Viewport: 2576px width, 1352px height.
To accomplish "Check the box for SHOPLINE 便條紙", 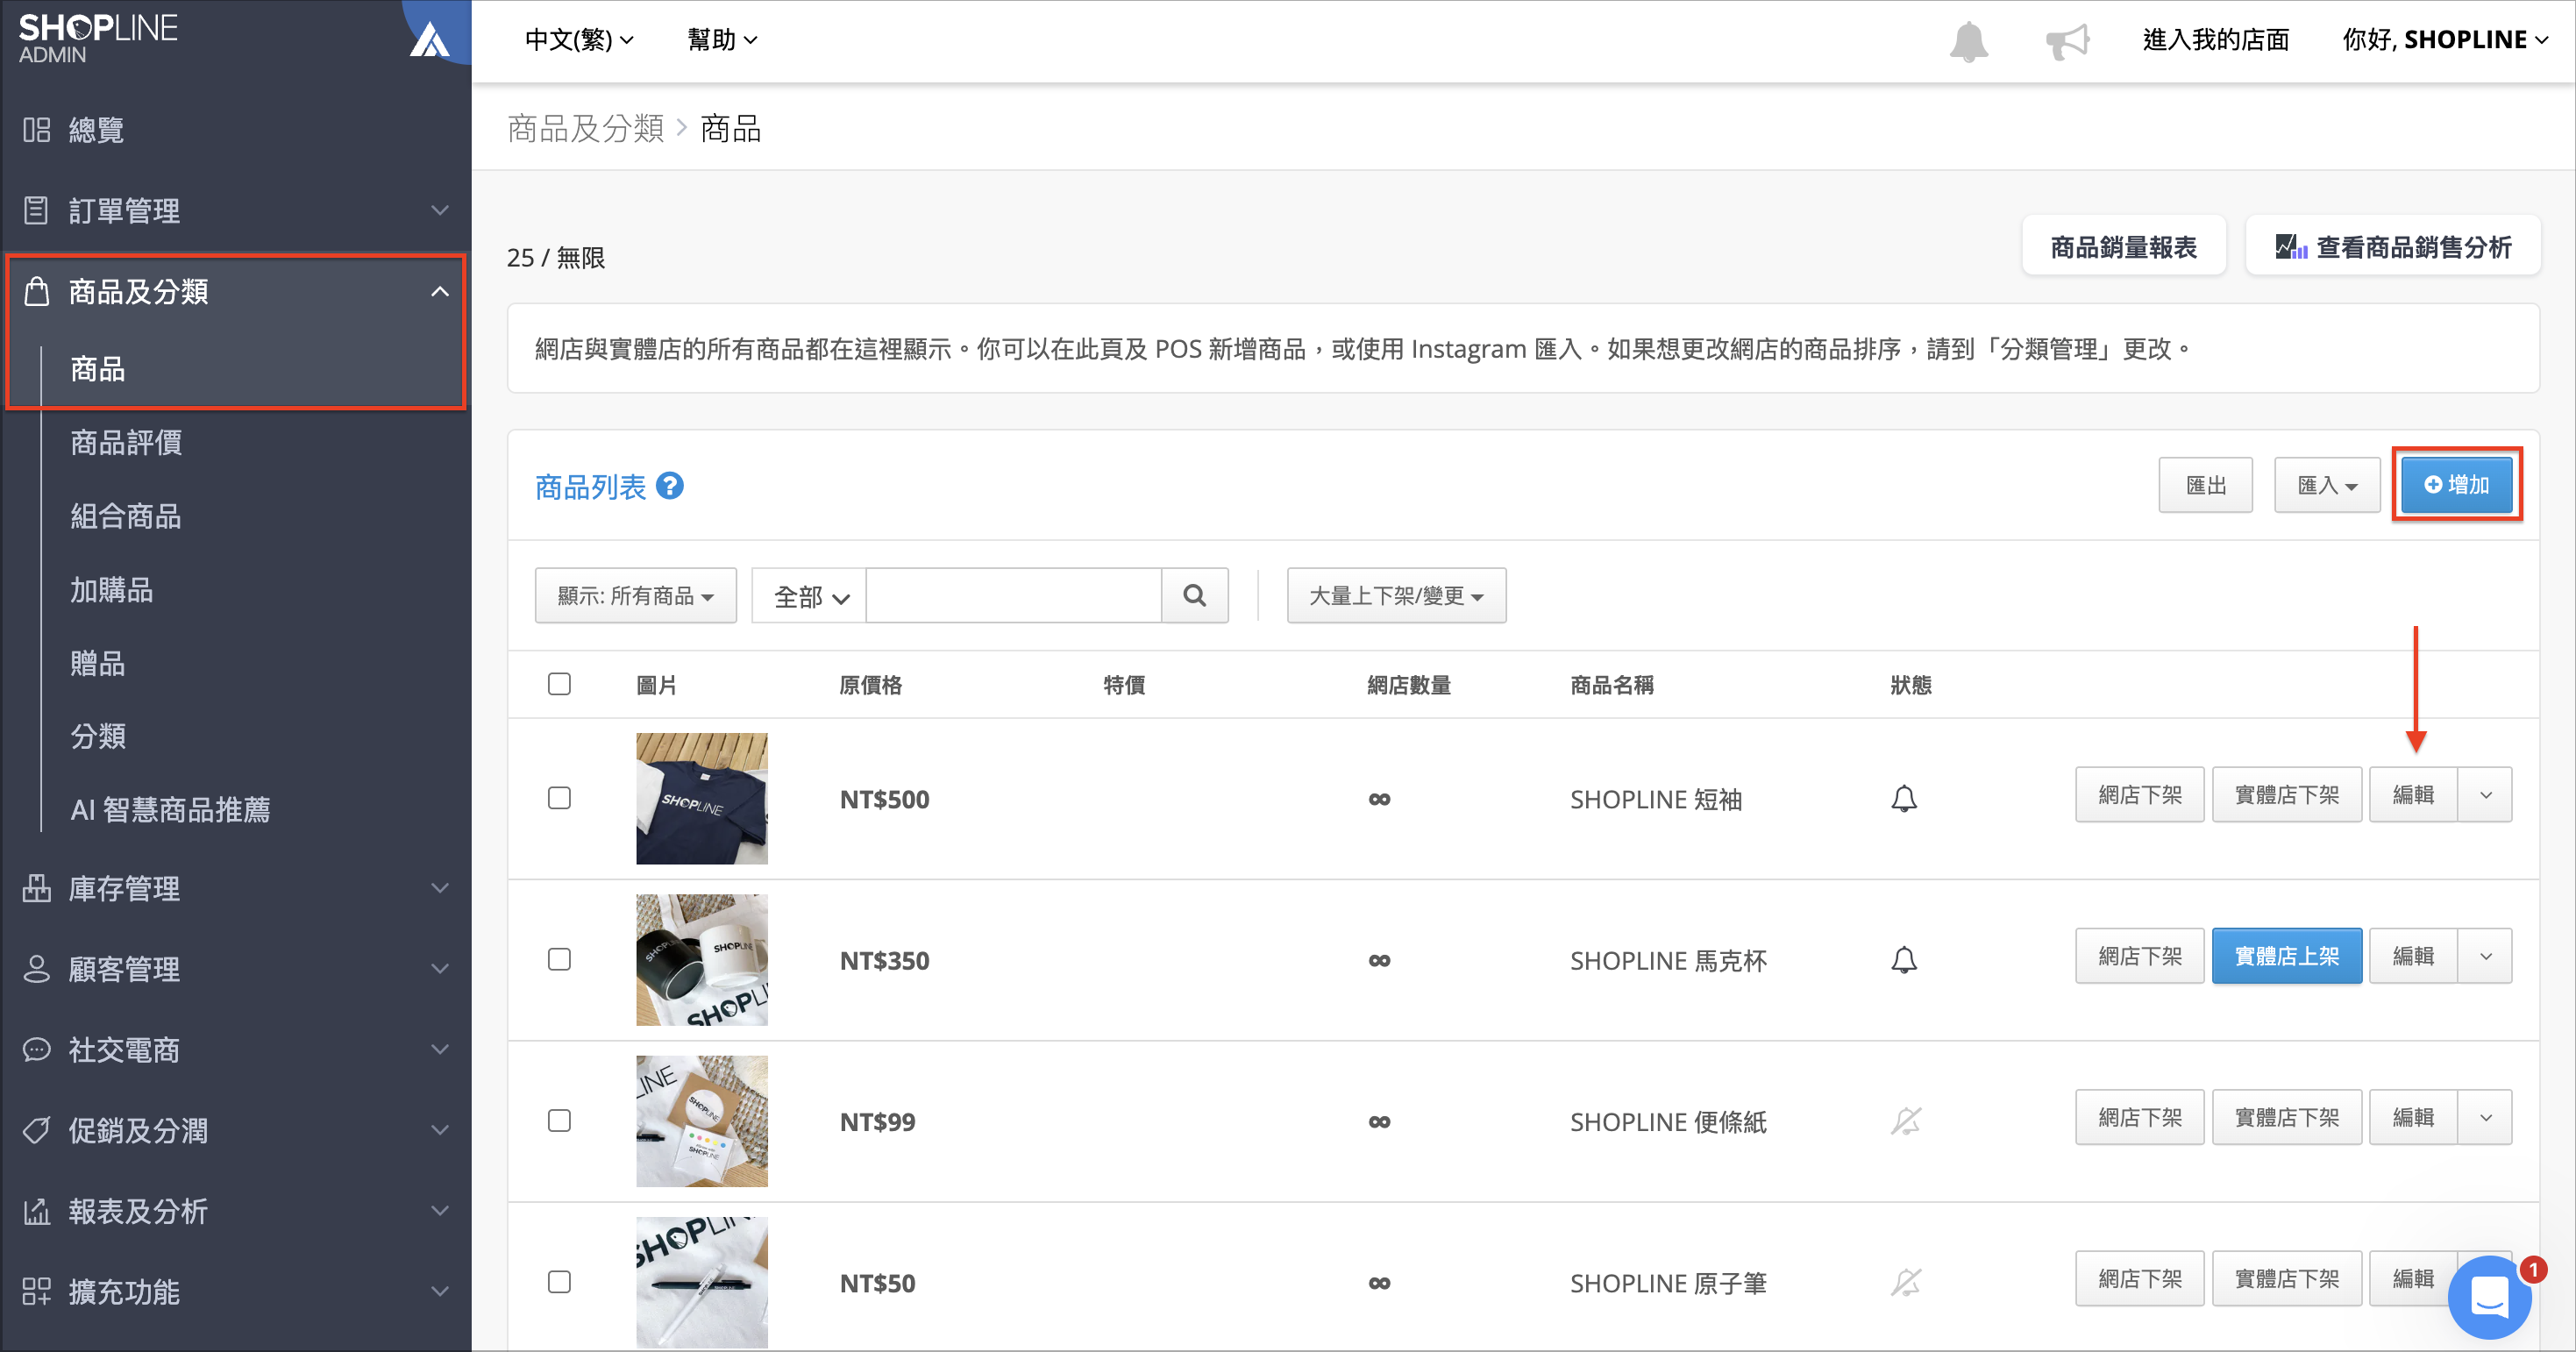I will point(559,1121).
